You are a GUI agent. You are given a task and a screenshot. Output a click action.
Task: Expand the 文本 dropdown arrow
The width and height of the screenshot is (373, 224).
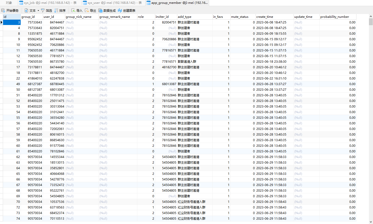click(38, 10)
